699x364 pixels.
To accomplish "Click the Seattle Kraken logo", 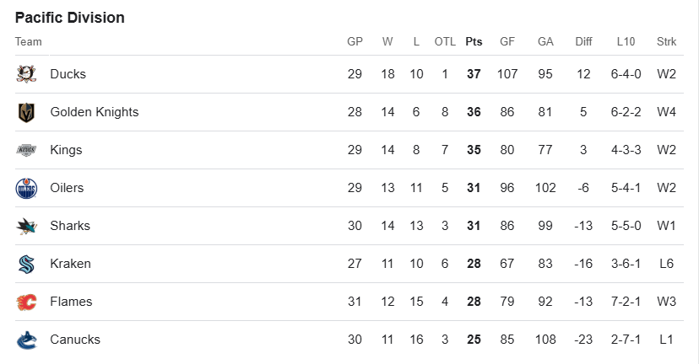I will (x=26, y=264).
